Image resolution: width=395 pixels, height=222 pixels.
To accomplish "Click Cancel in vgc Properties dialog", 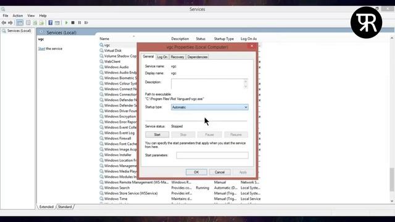I will click(220, 172).
